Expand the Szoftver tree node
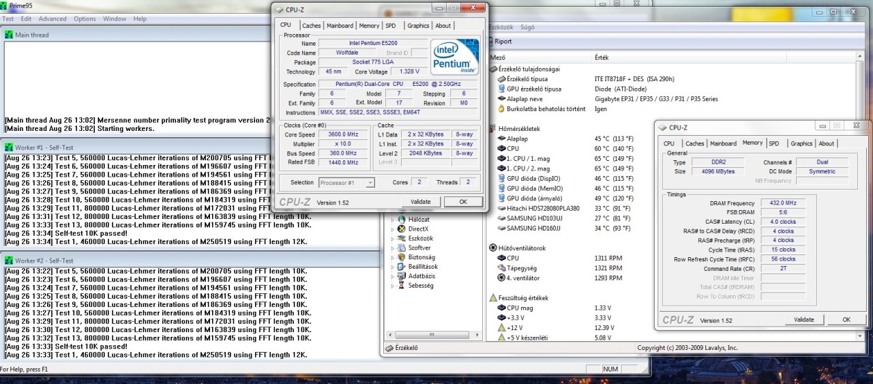The image size is (873, 384). coord(391,248)
